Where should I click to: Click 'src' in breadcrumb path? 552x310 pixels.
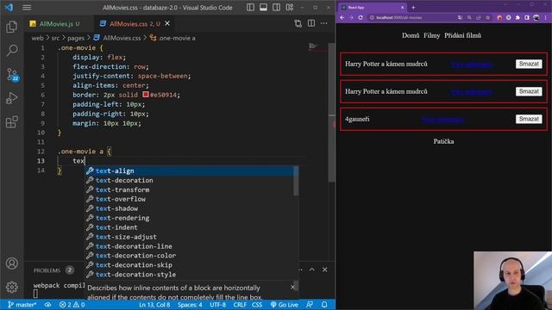(55, 38)
